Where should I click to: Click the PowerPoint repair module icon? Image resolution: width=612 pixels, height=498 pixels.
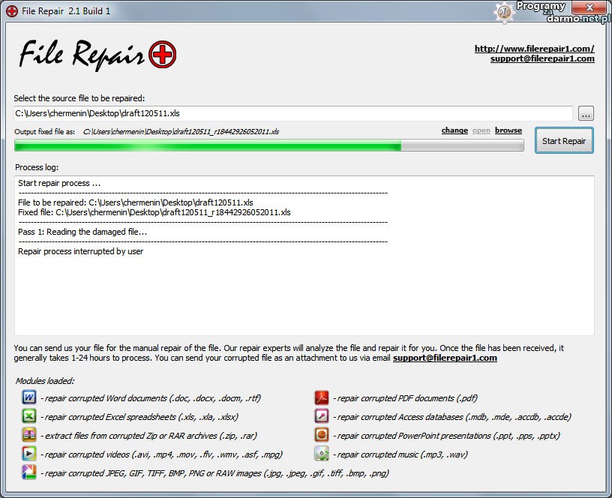coord(322,435)
